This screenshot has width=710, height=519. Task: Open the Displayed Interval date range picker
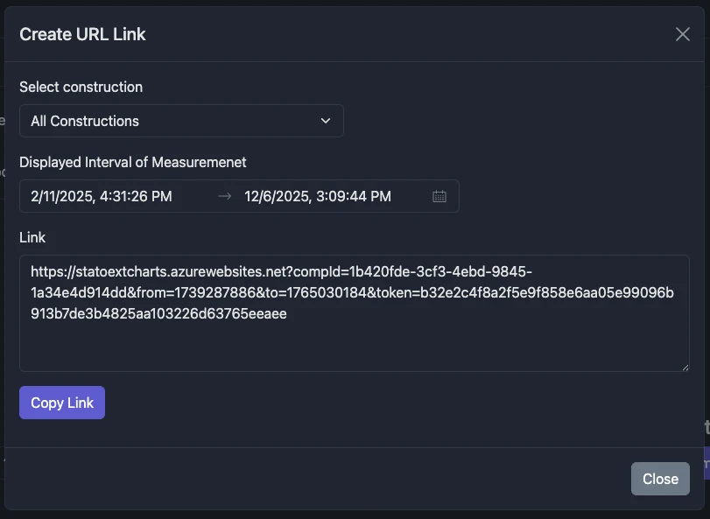[239, 196]
